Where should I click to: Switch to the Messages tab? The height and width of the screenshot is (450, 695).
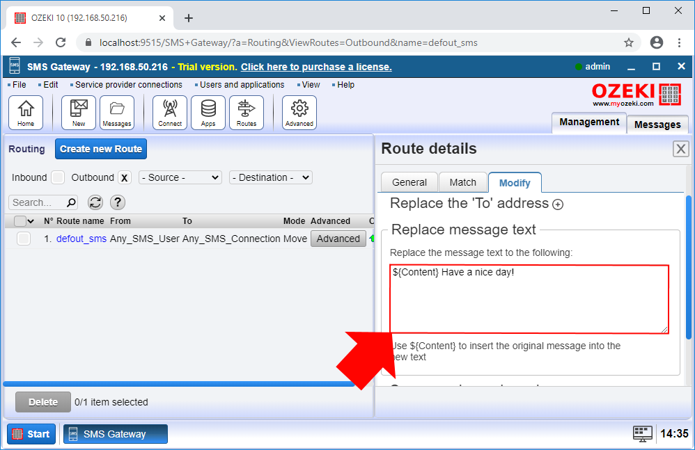tap(657, 124)
